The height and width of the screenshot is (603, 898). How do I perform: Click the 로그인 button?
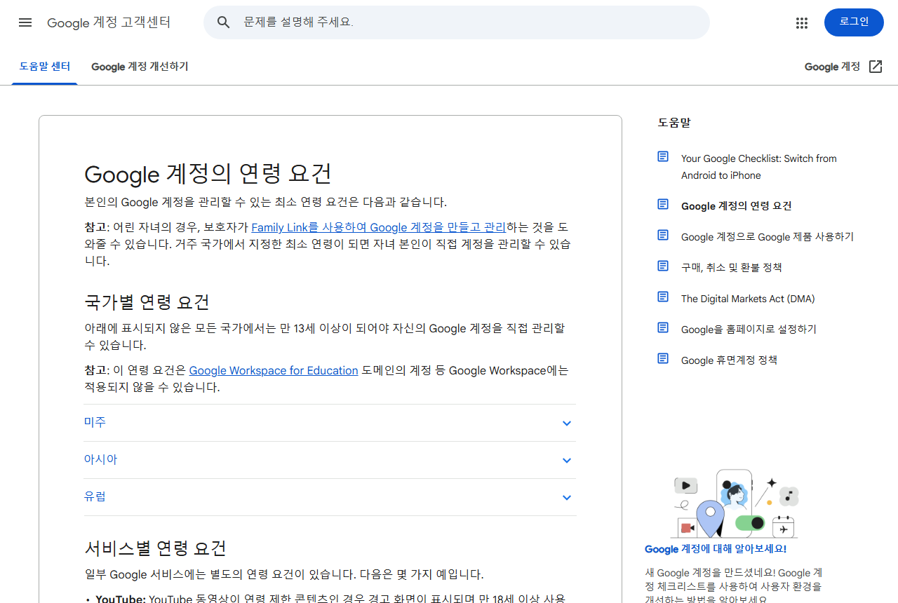(x=854, y=22)
